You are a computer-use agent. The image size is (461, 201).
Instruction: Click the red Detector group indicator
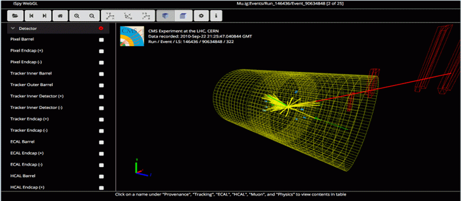pyautogui.click(x=101, y=28)
